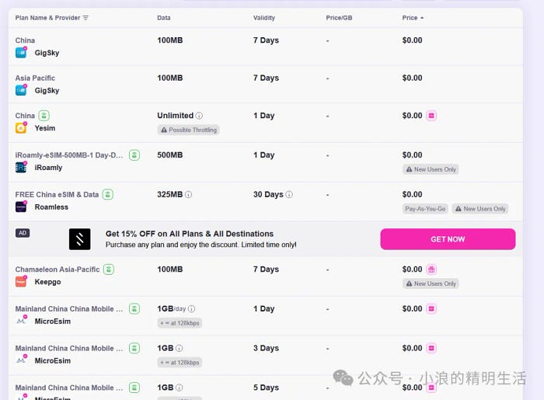Show info for 30 Days validity
The height and width of the screenshot is (400, 544).
289,194
